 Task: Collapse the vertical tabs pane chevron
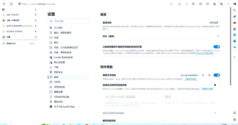[x=35, y=10]
